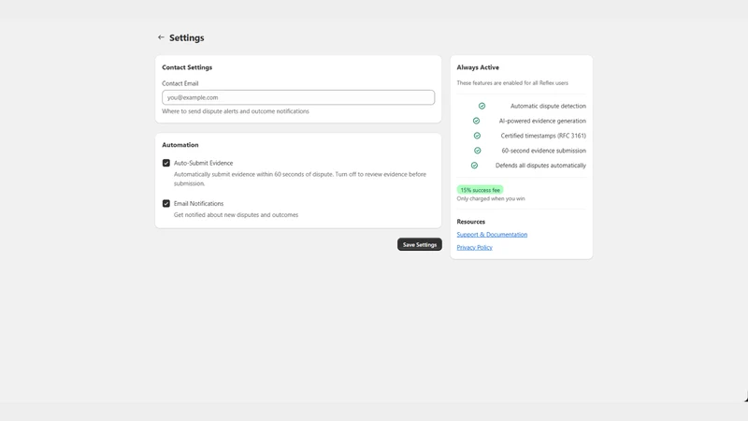This screenshot has width=748, height=421.
Task: Click the Email Notifications label
Action: click(198, 204)
